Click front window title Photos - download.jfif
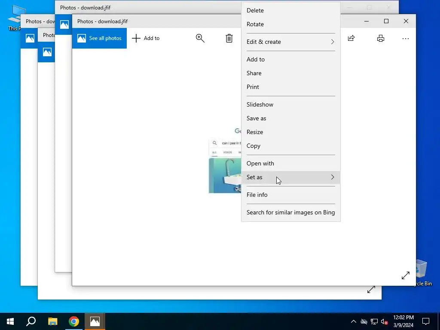Image resolution: width=440 pixels, height=330 pixels. pyautogui.click(x=102, y=21)
